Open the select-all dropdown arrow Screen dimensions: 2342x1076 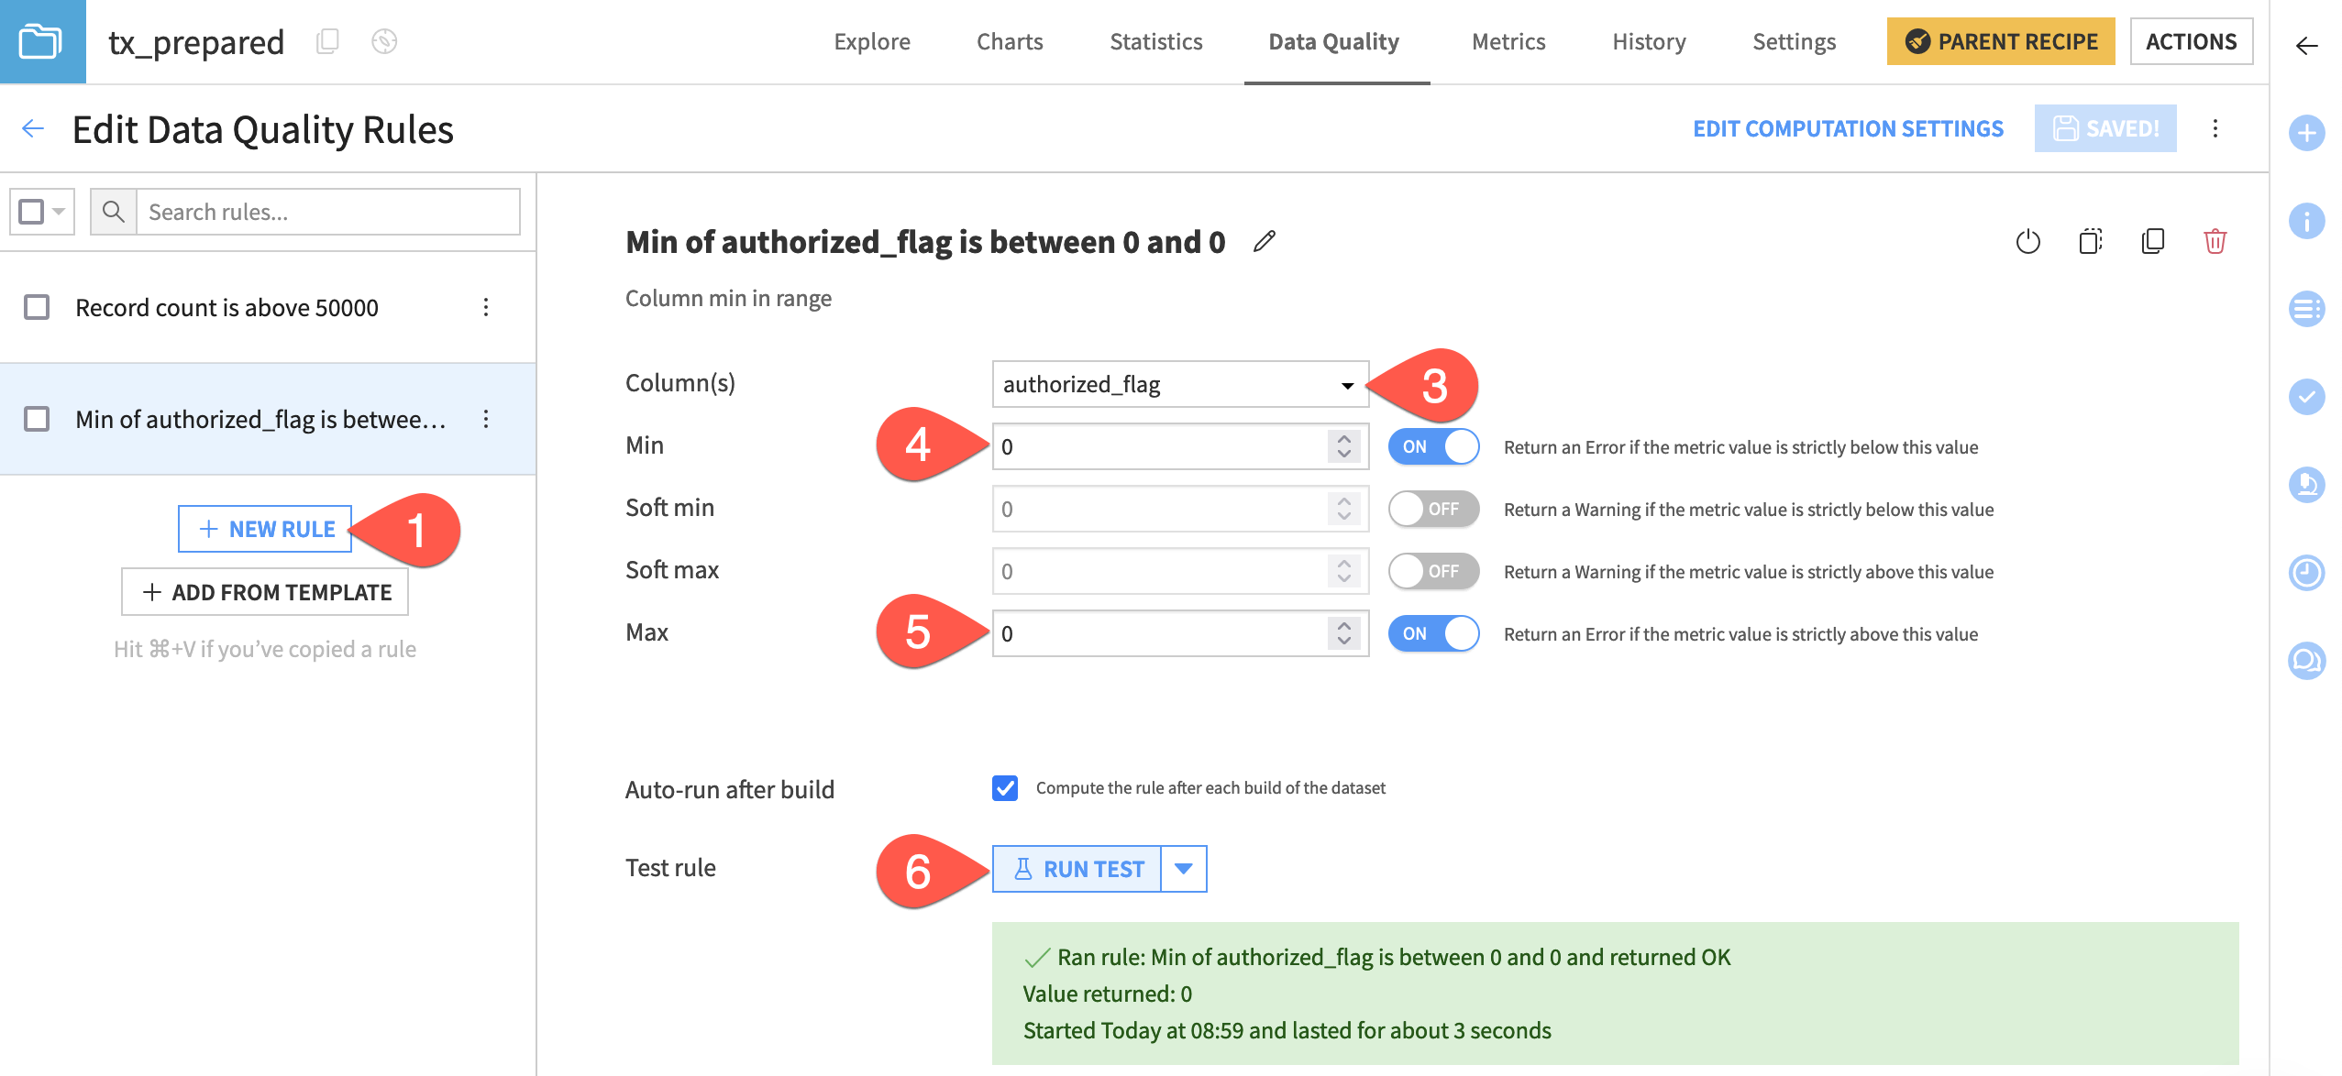[59, 212]
